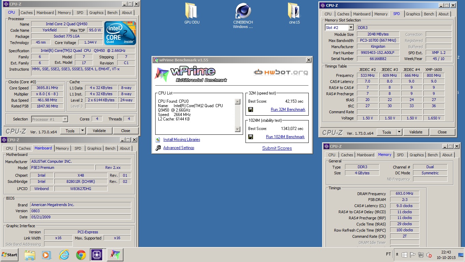This screenshot has width=465, height=262.
Task: Open the Tools dropdown arrow in SPD window
Action: click(x=399, y=132)
